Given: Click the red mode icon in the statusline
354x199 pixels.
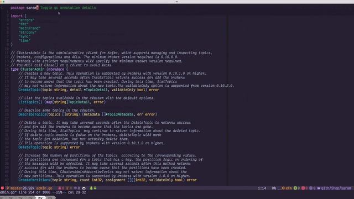Looking at the screenshot, I should (2, 188).
